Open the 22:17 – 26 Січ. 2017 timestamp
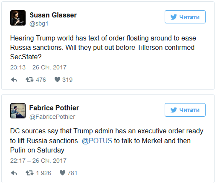 [38, 161]
